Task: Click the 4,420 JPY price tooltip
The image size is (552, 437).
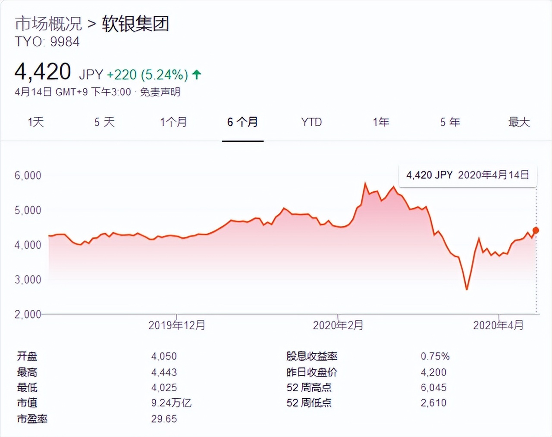Action: pyautogui.click(x=467, y=175)
